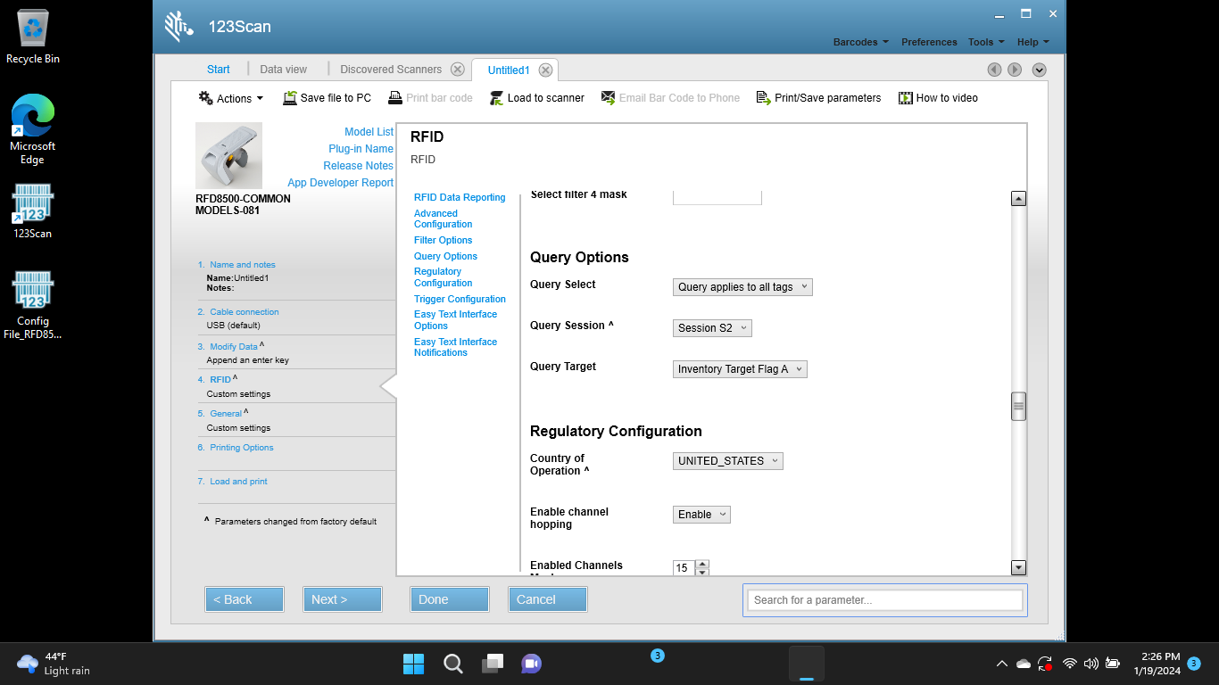The image size is (1219, 685).
Task: Show hidden system tray icons
Action: coord(1001,664)
